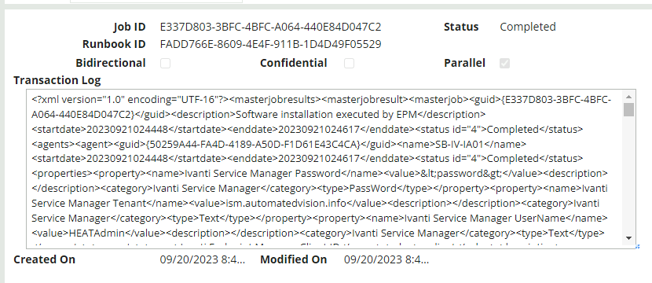Click inside the Transaction Log XML text area
Viewport: 652px width, 283px height.
tap(325, 168)
